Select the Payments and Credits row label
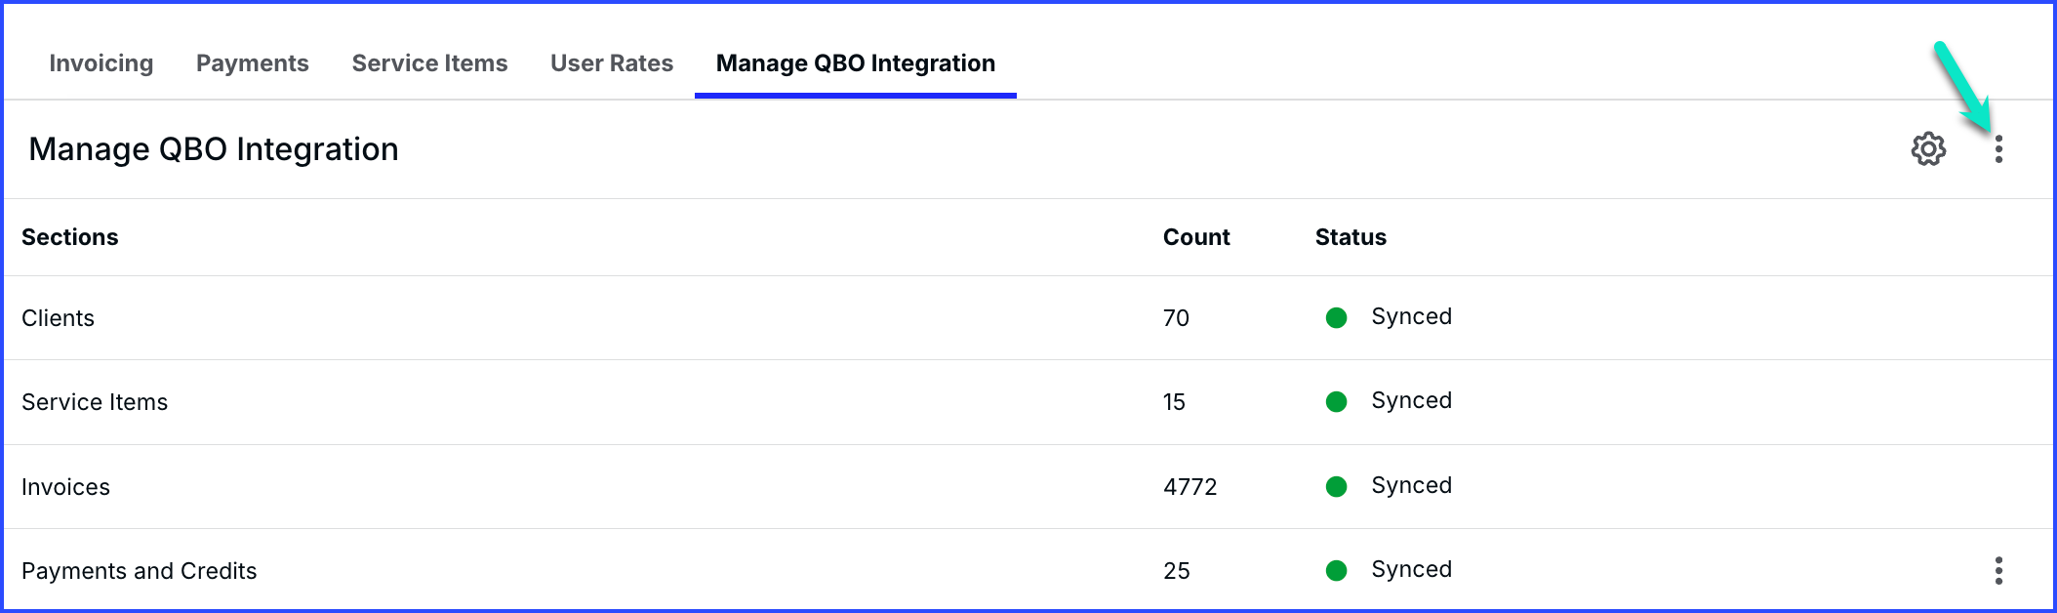This screenshot has width=2057, height=613. (x=140, y=571)
